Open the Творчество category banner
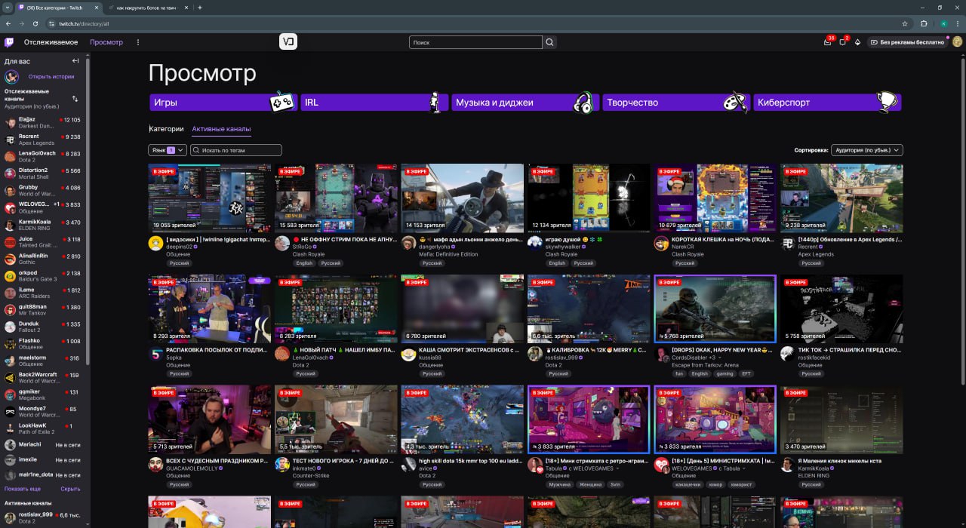966x528 pixels. (x=676, y=103)
